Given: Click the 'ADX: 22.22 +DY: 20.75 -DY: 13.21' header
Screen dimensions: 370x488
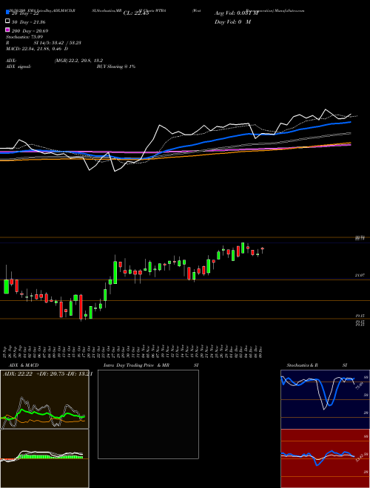Looking at the screenshot, I should point(47,374).
